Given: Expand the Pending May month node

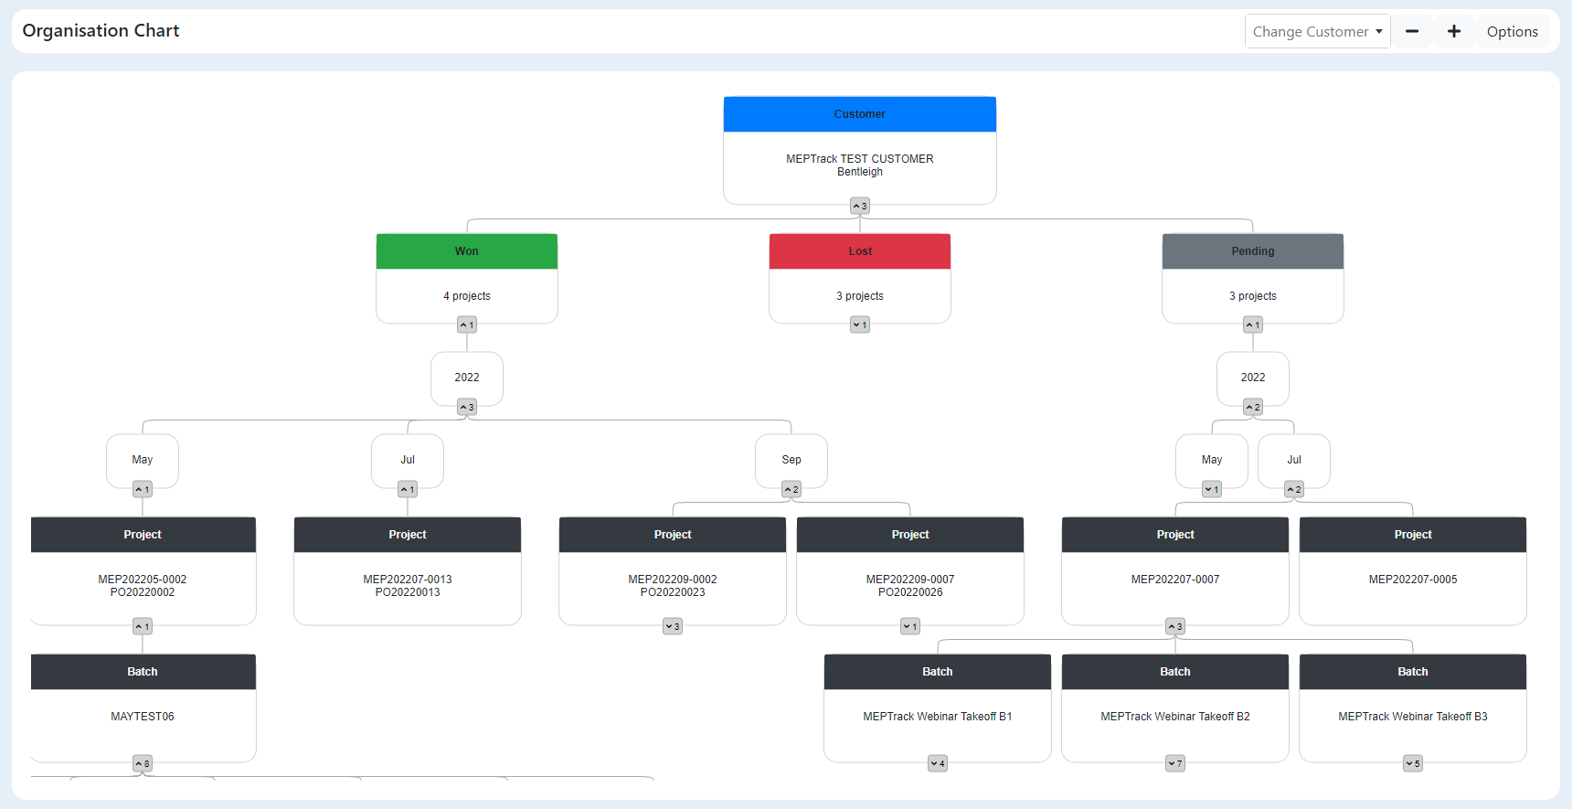Looking at the screenshot, I should [1212, 489].
